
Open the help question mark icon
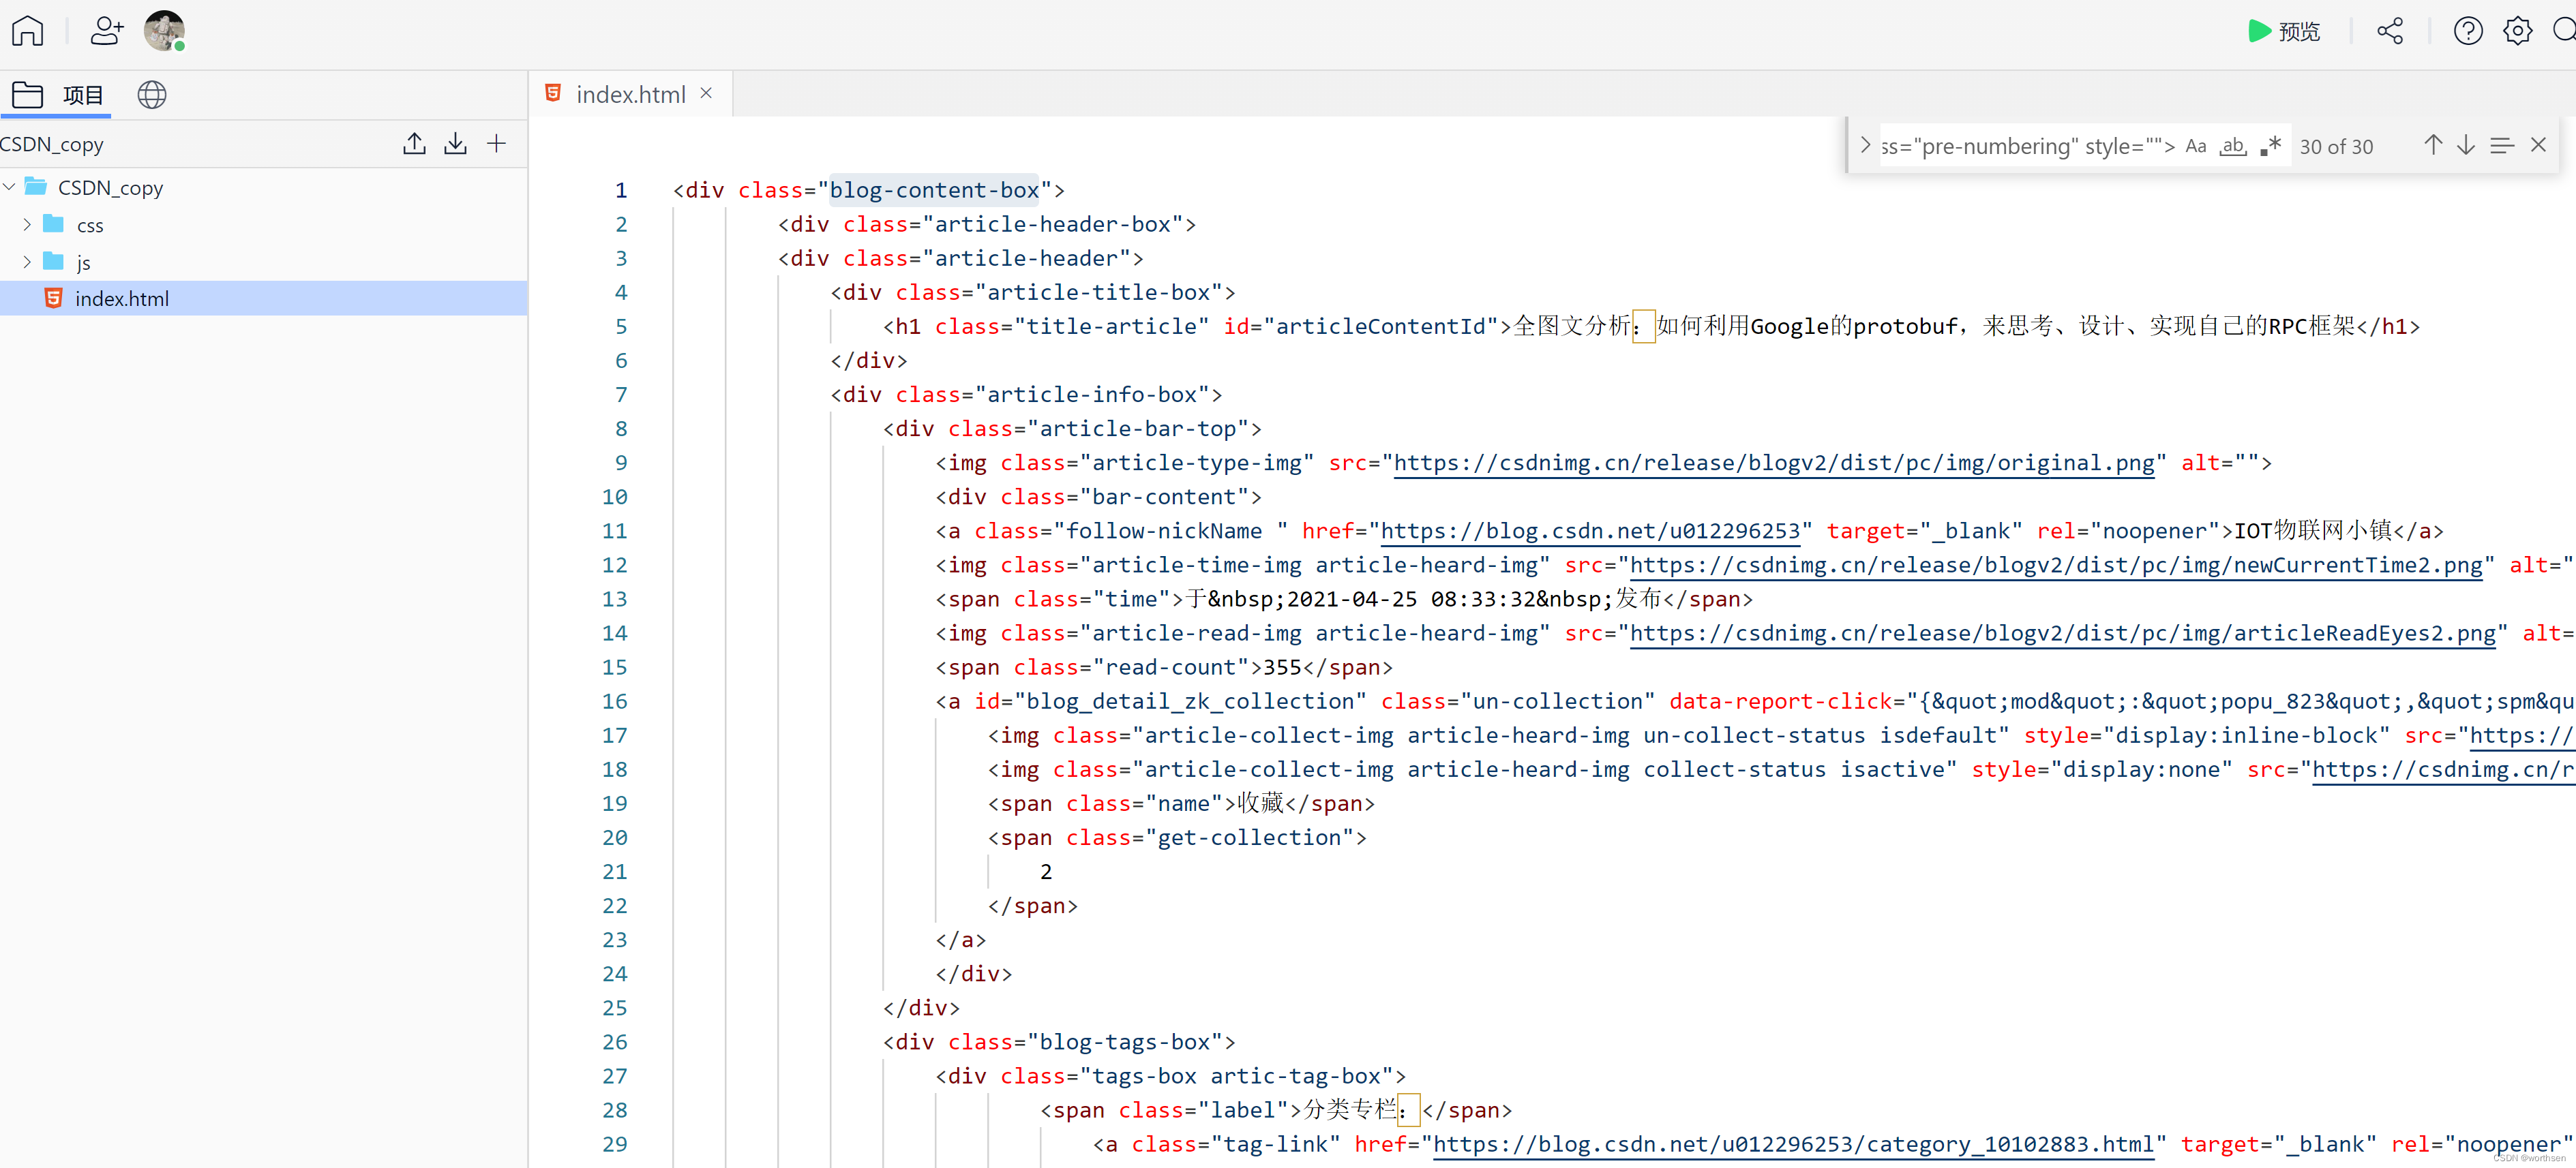coord(2468,31)
